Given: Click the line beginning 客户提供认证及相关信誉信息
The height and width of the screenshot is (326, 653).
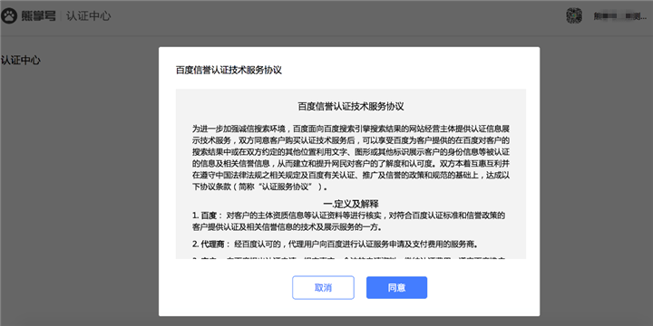Looking at the screenshot, I should pos(287,227).
